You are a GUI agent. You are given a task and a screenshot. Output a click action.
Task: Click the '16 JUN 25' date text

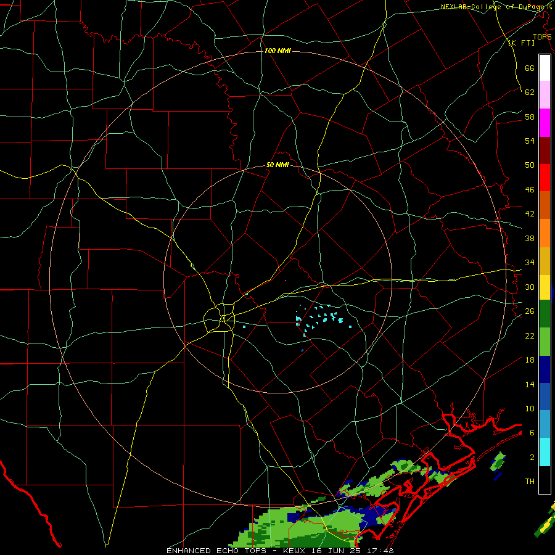[x=337, y=551]
